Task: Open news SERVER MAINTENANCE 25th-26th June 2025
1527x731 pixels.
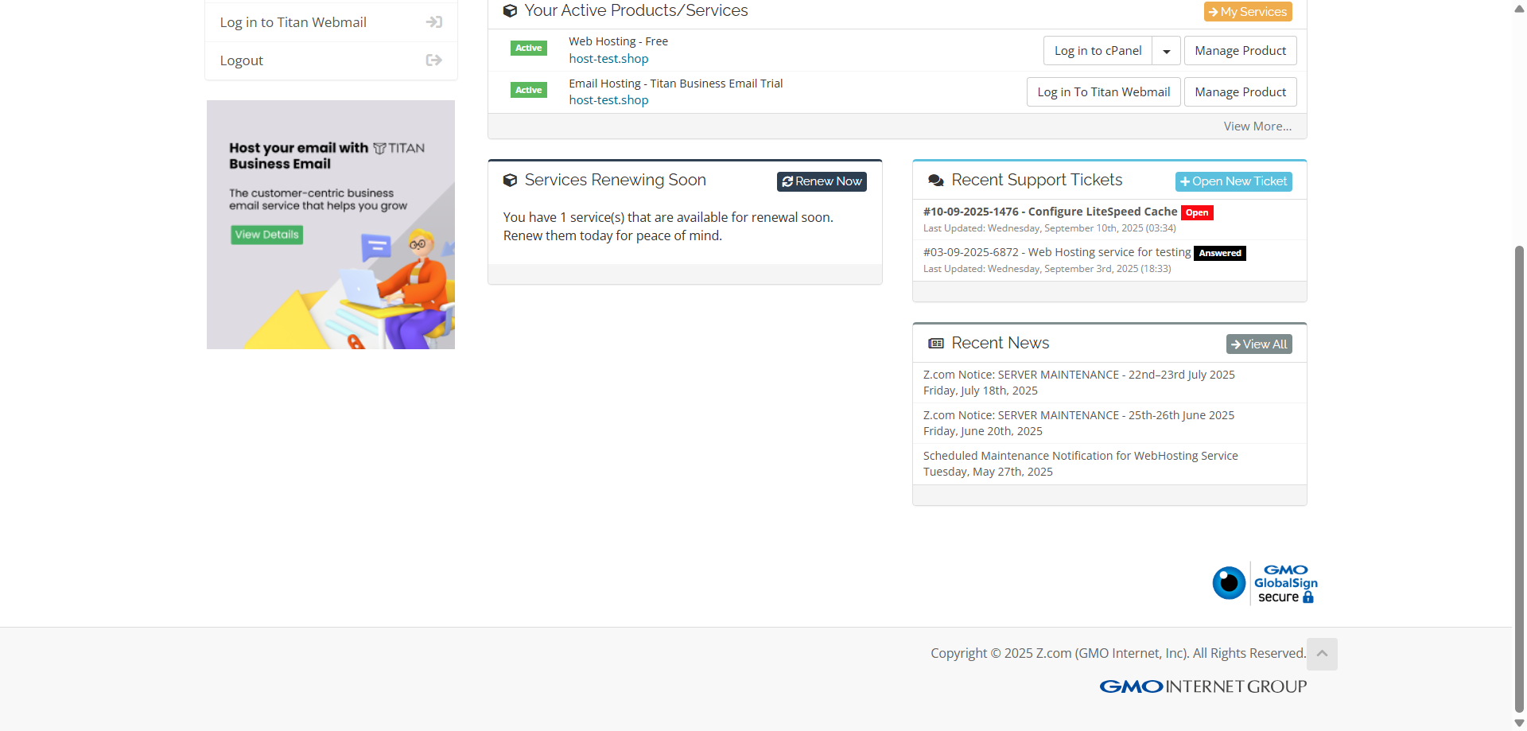Action: (x=1078, y=415)
